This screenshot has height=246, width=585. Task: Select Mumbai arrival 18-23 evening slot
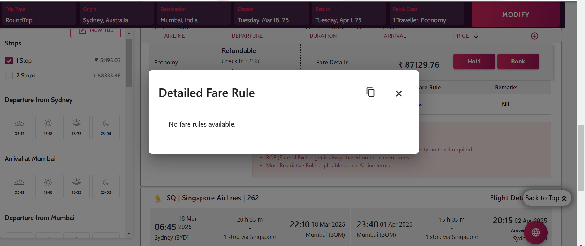76,186
